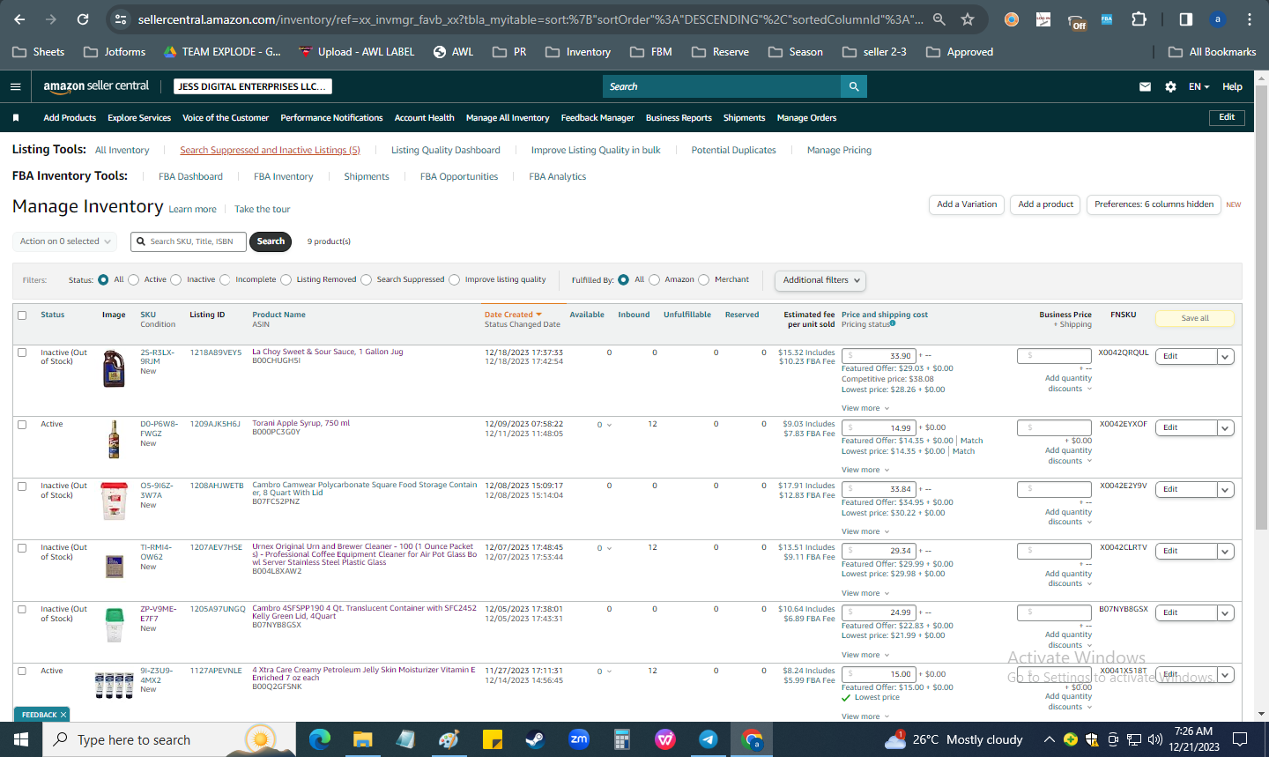Open the browser side panel icon

coord(1186,19)
